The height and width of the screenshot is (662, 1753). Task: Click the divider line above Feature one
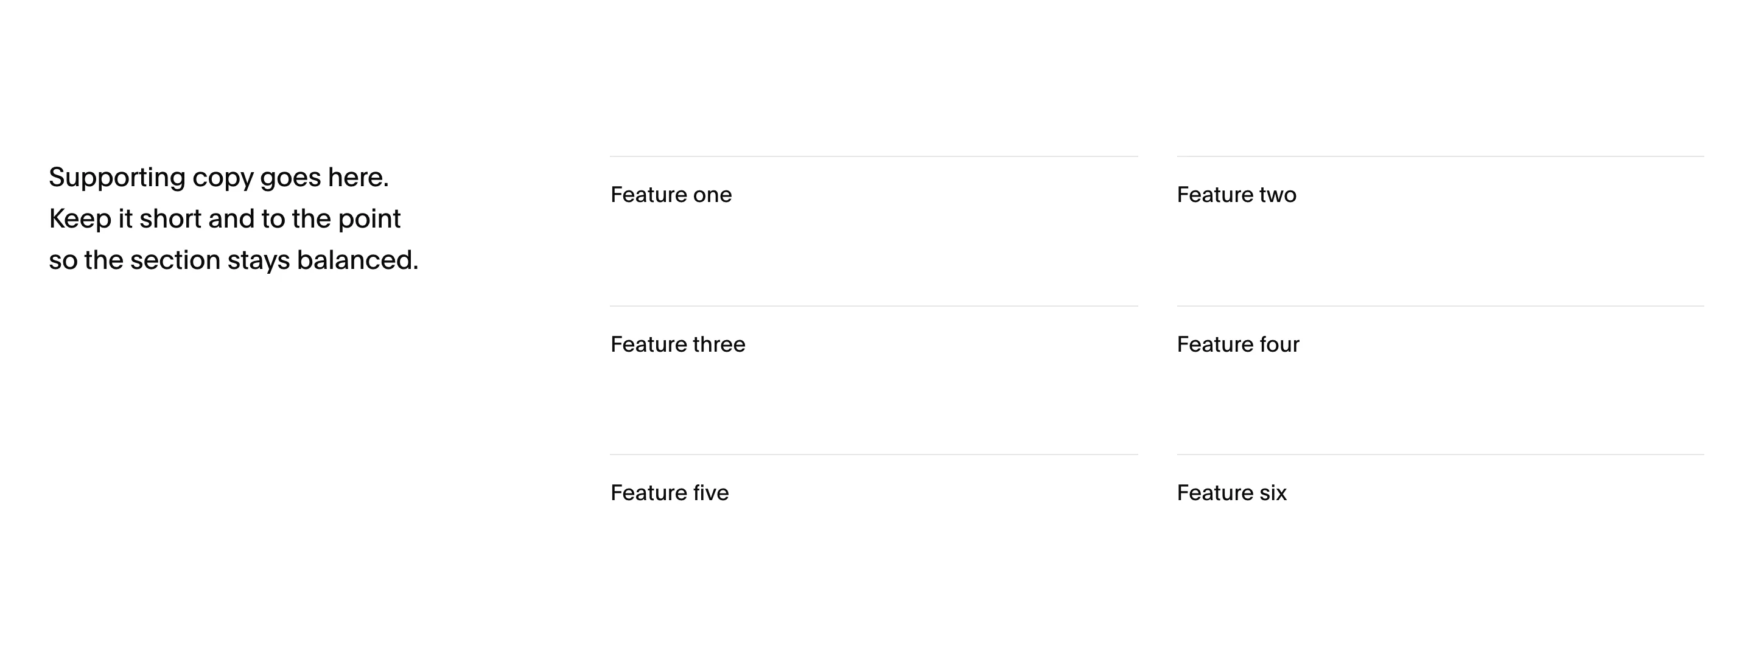point(874,156)
